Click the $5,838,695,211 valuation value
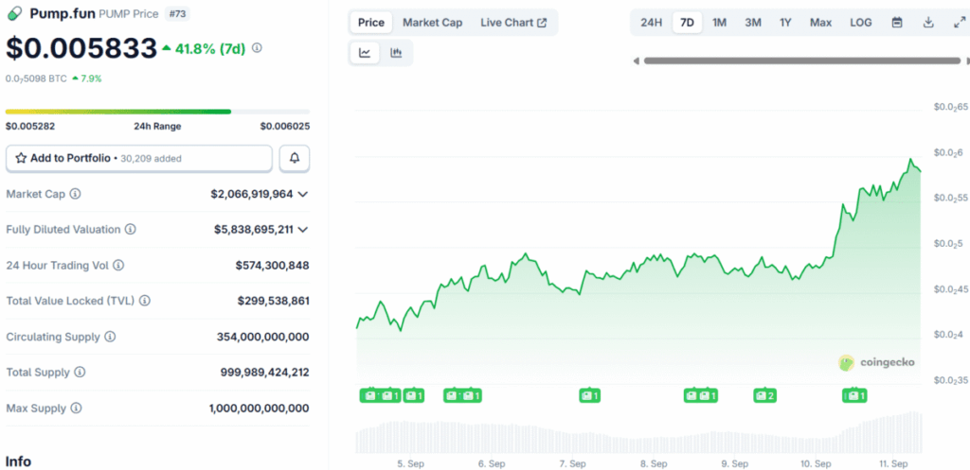970x470 pixels. click(254, 230)
